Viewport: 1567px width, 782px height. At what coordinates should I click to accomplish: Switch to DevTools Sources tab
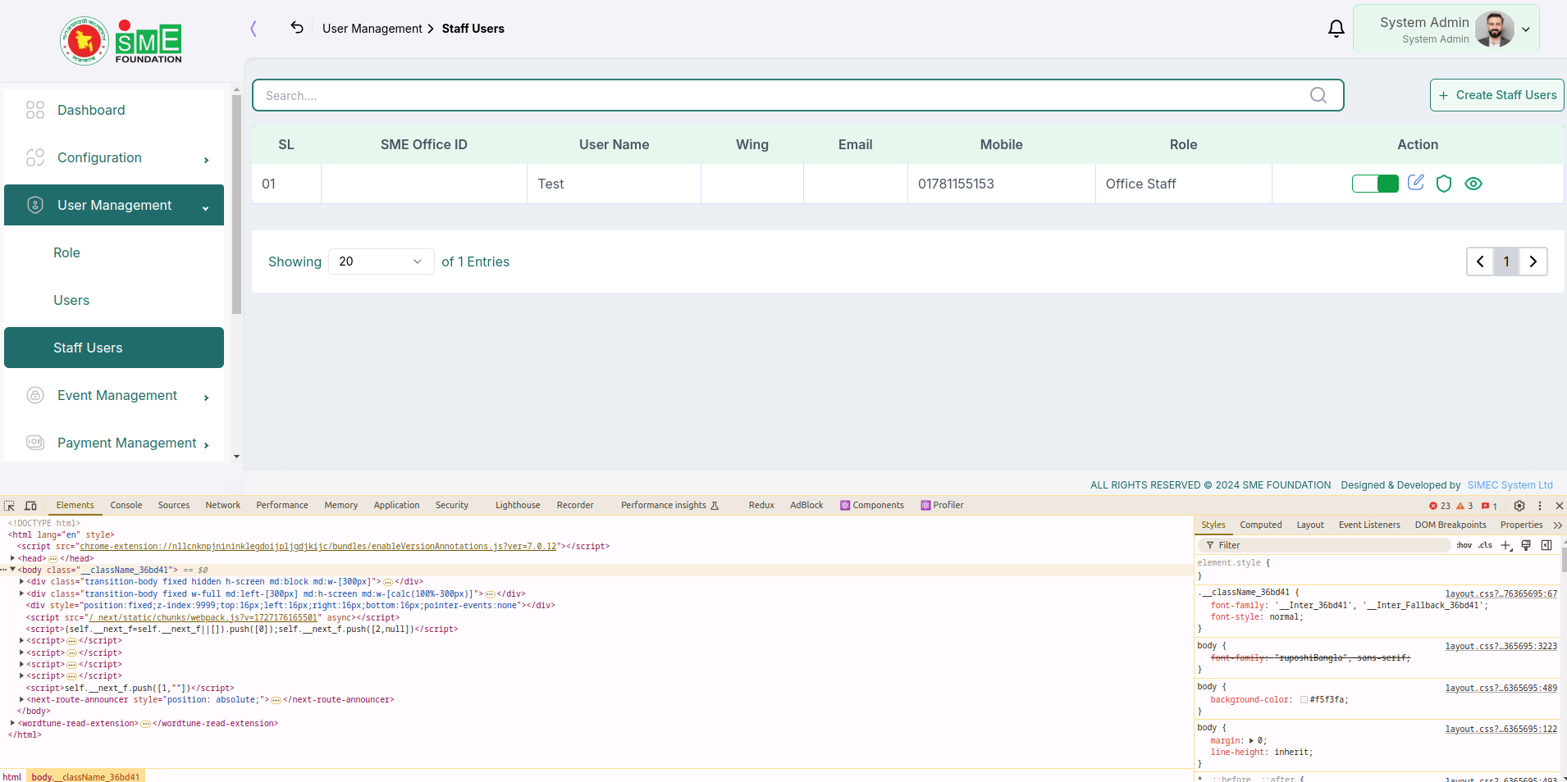[x=174, y=505]
